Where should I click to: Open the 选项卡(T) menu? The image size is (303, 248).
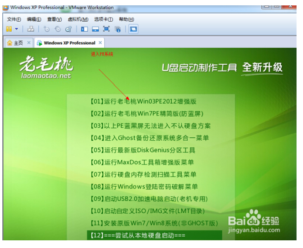tap(104, 19)
